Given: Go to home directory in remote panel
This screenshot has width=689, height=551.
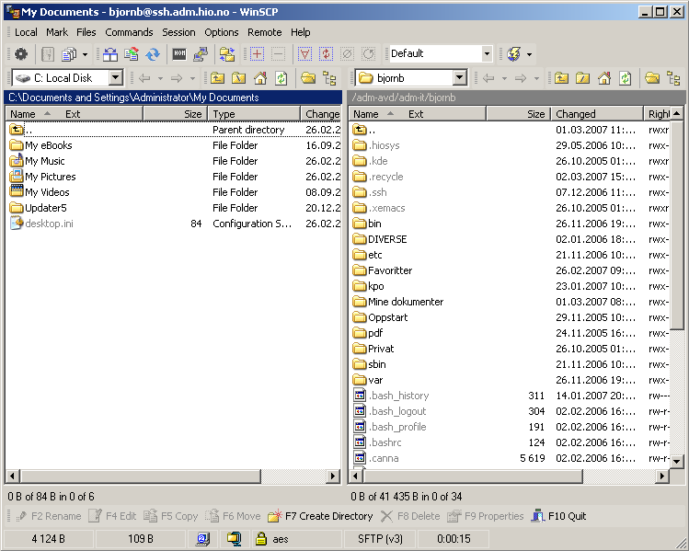Looking at the screenshot, I should pyautogui.click(x=604, y=78).
